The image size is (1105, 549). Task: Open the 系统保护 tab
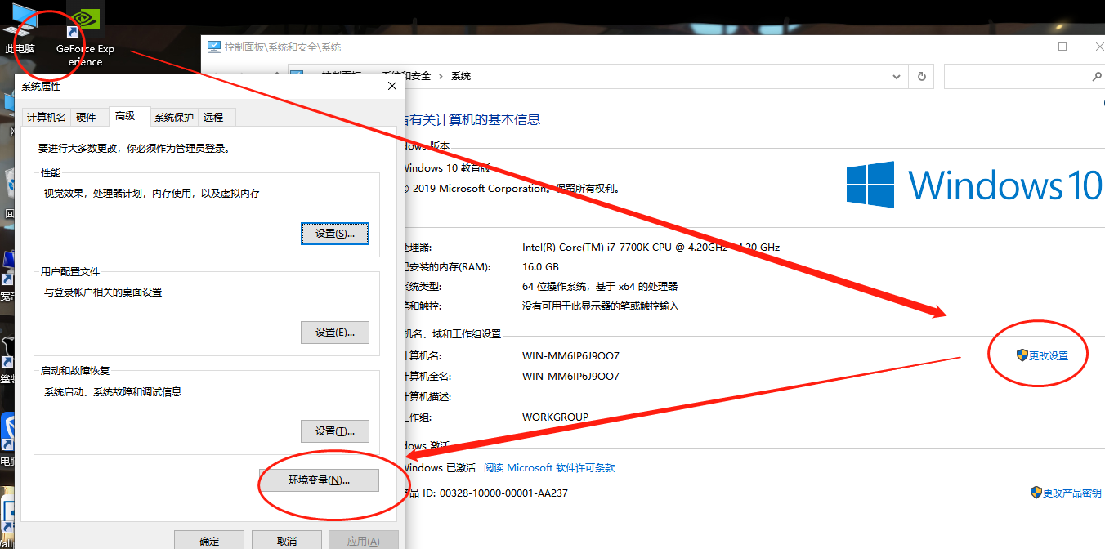click(173, 117)
